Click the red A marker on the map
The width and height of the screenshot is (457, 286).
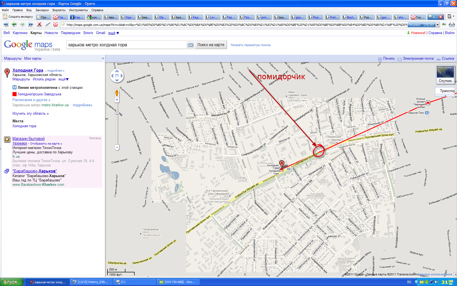pyautogui.click(x=282, y=165)
